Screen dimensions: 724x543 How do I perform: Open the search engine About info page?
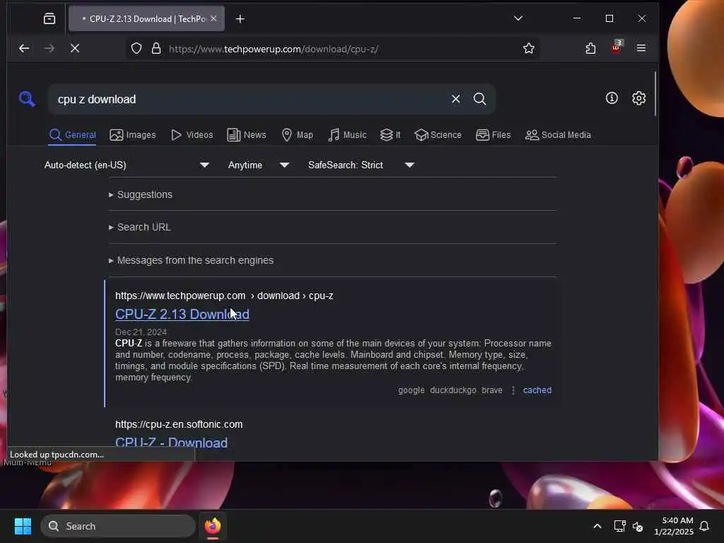(x=612, y=98)
